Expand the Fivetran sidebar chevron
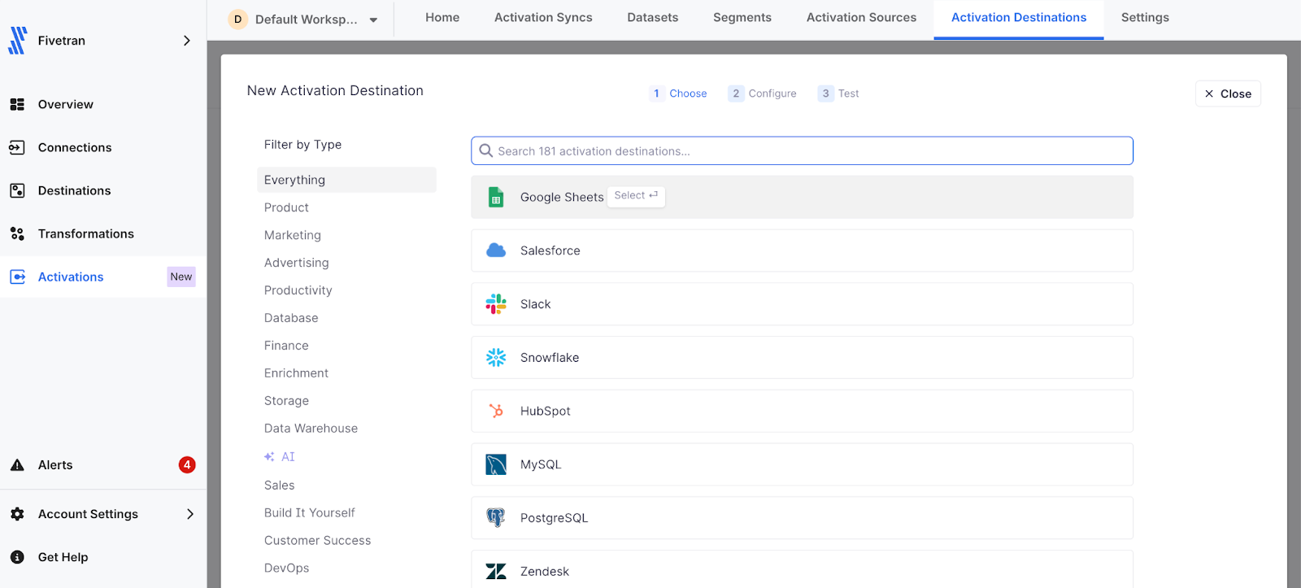Screen dimensions: 1301x588 (186, 41)
